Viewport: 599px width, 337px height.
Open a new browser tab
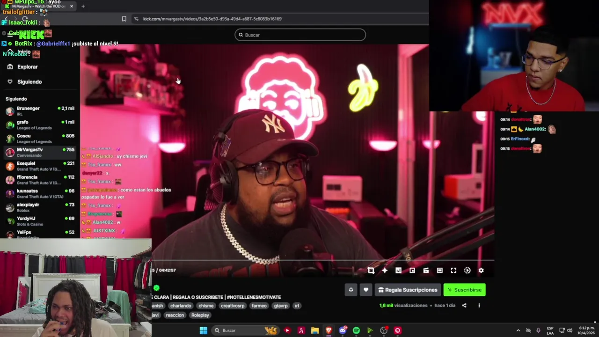83,6
